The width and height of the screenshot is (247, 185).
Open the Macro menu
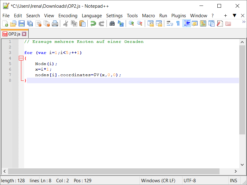tap(149, 15)
